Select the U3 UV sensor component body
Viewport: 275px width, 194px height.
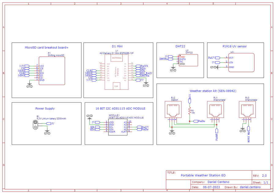[x=242, y=63]
